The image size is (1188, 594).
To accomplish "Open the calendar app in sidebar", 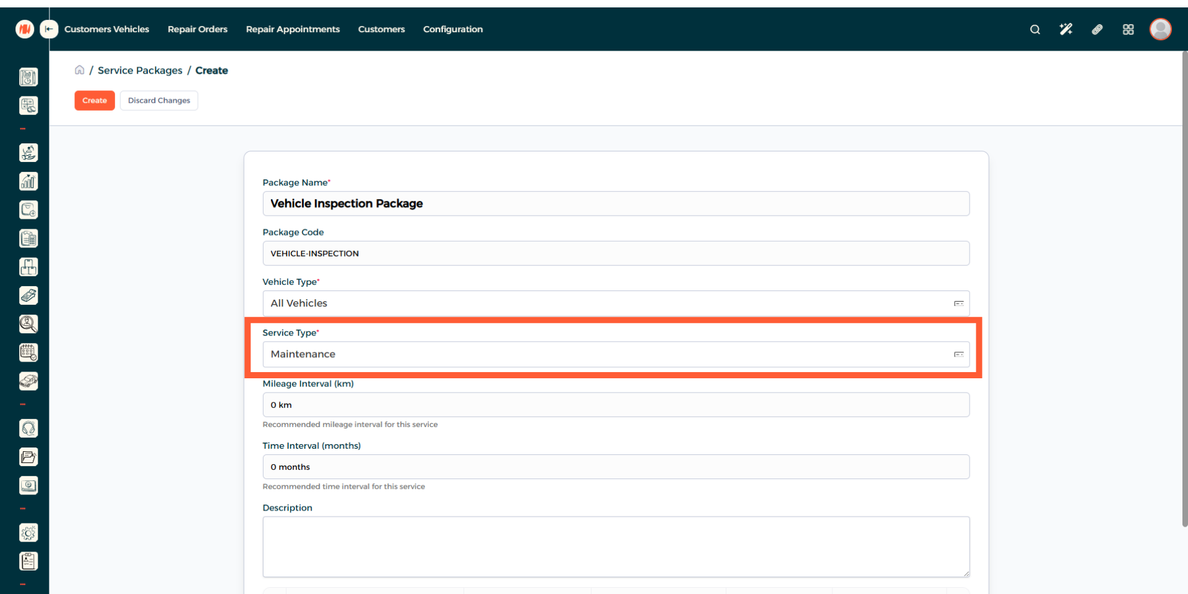I will click(28, 352).
